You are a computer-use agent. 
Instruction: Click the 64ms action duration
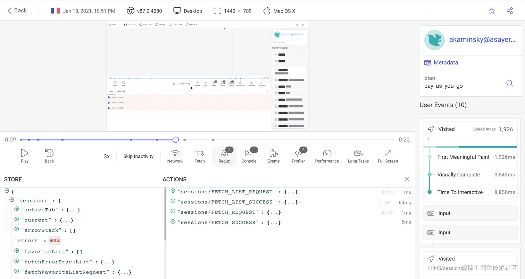405,202
